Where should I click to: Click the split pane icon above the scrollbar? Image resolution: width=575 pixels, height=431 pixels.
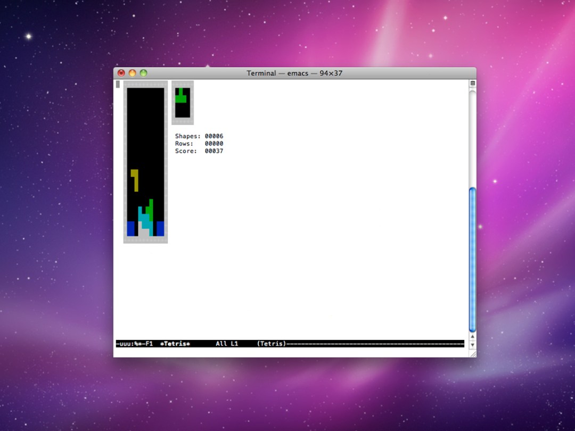(473, 83)
